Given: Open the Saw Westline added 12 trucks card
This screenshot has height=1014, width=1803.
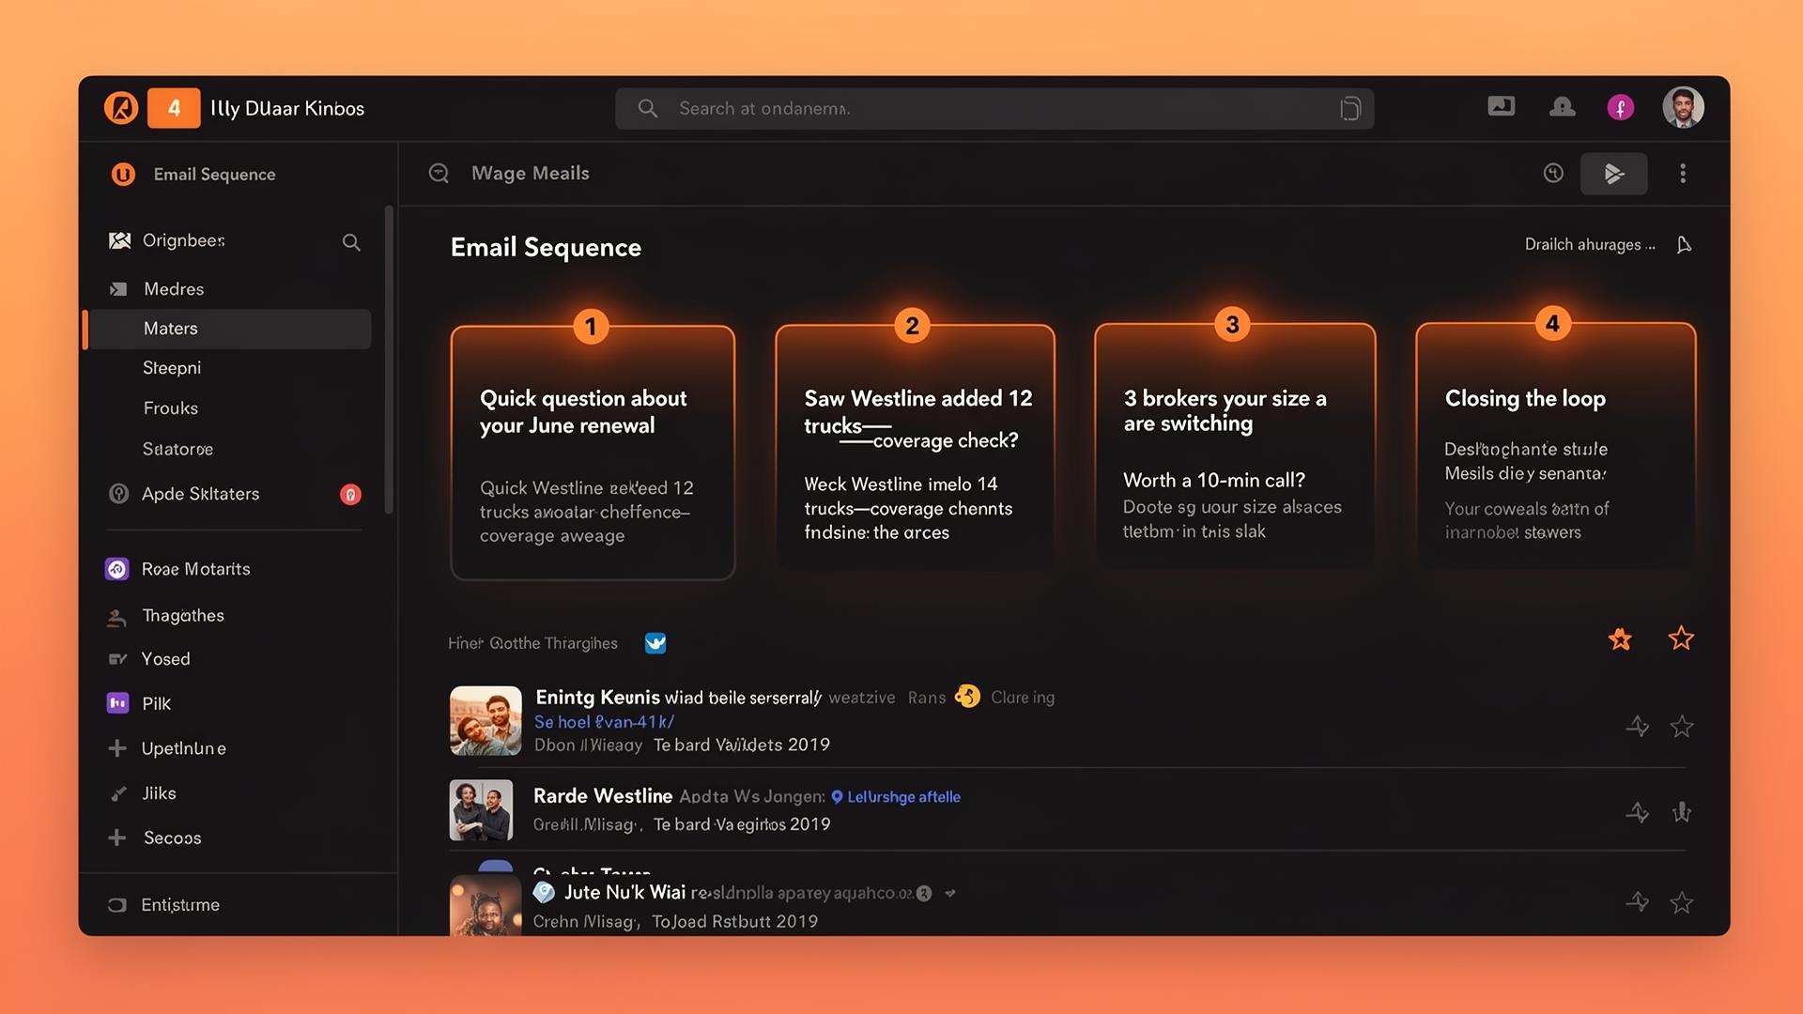Looking at the screenshot, I should [915, 447].
